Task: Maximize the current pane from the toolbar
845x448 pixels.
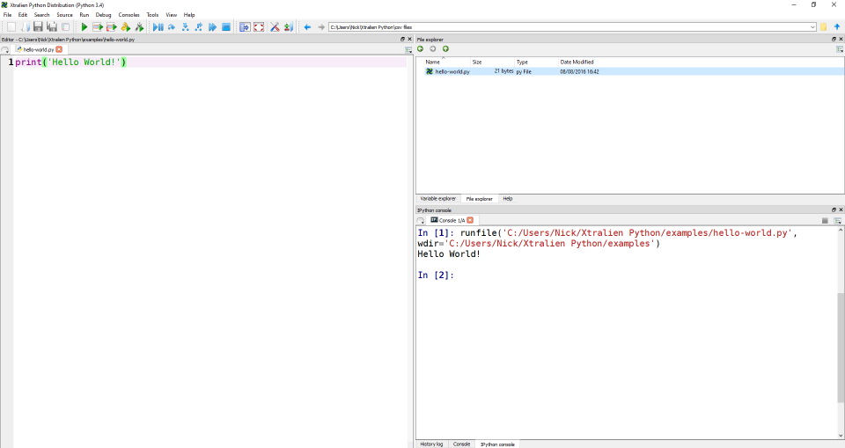Action: [x=245, y=27]
